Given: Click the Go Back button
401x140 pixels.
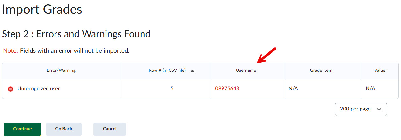Looking at the screenshot, I should [64, 129].
